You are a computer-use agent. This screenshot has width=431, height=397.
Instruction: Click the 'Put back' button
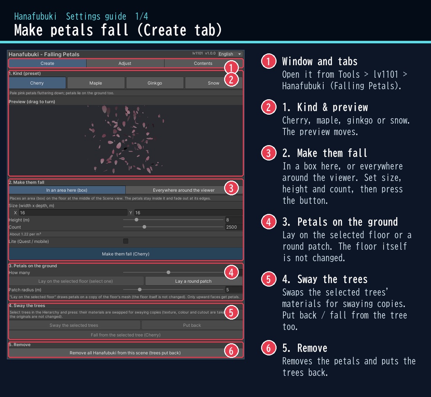192,325
